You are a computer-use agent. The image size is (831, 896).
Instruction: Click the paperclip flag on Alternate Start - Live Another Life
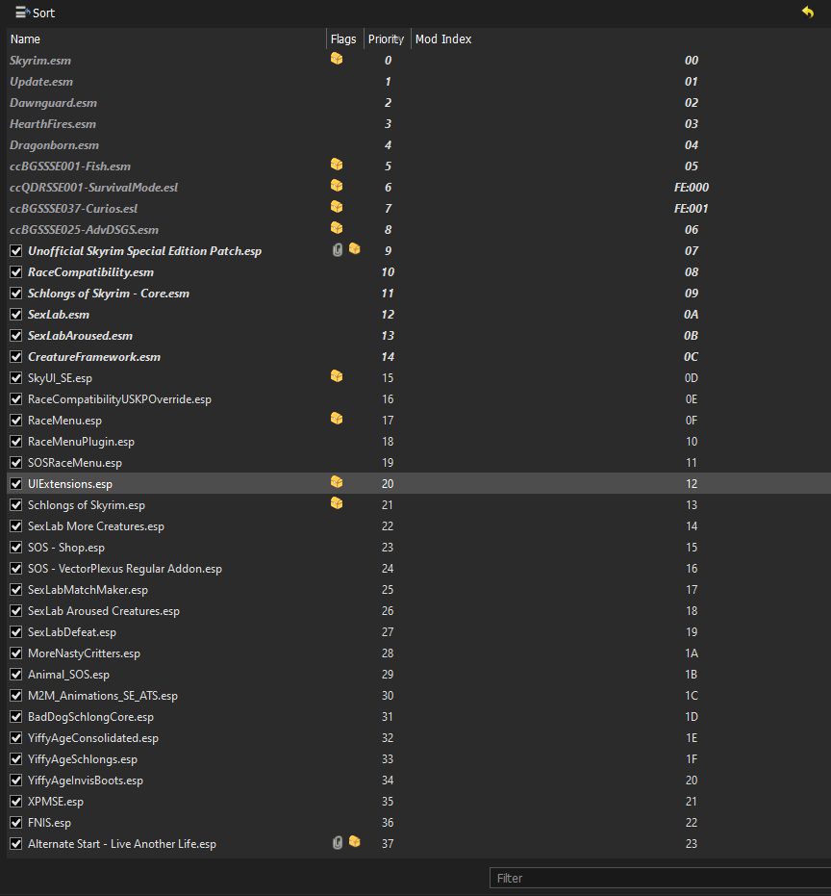pos(338,843)
